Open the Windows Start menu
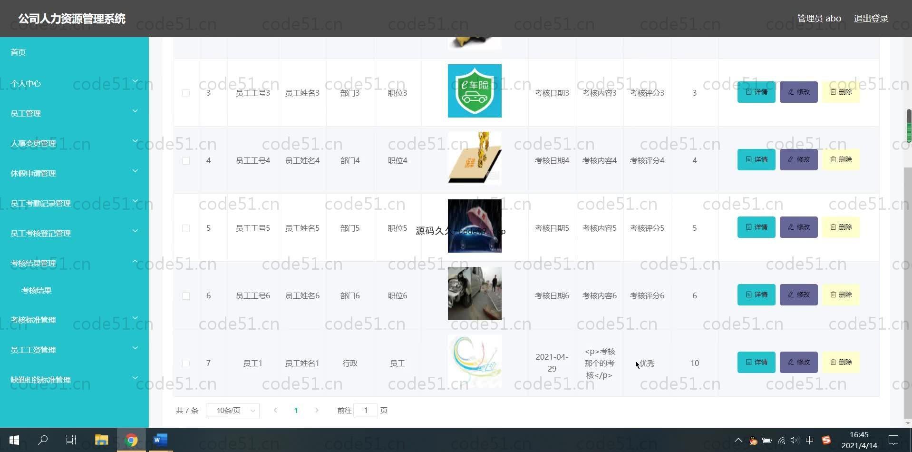 14,440
